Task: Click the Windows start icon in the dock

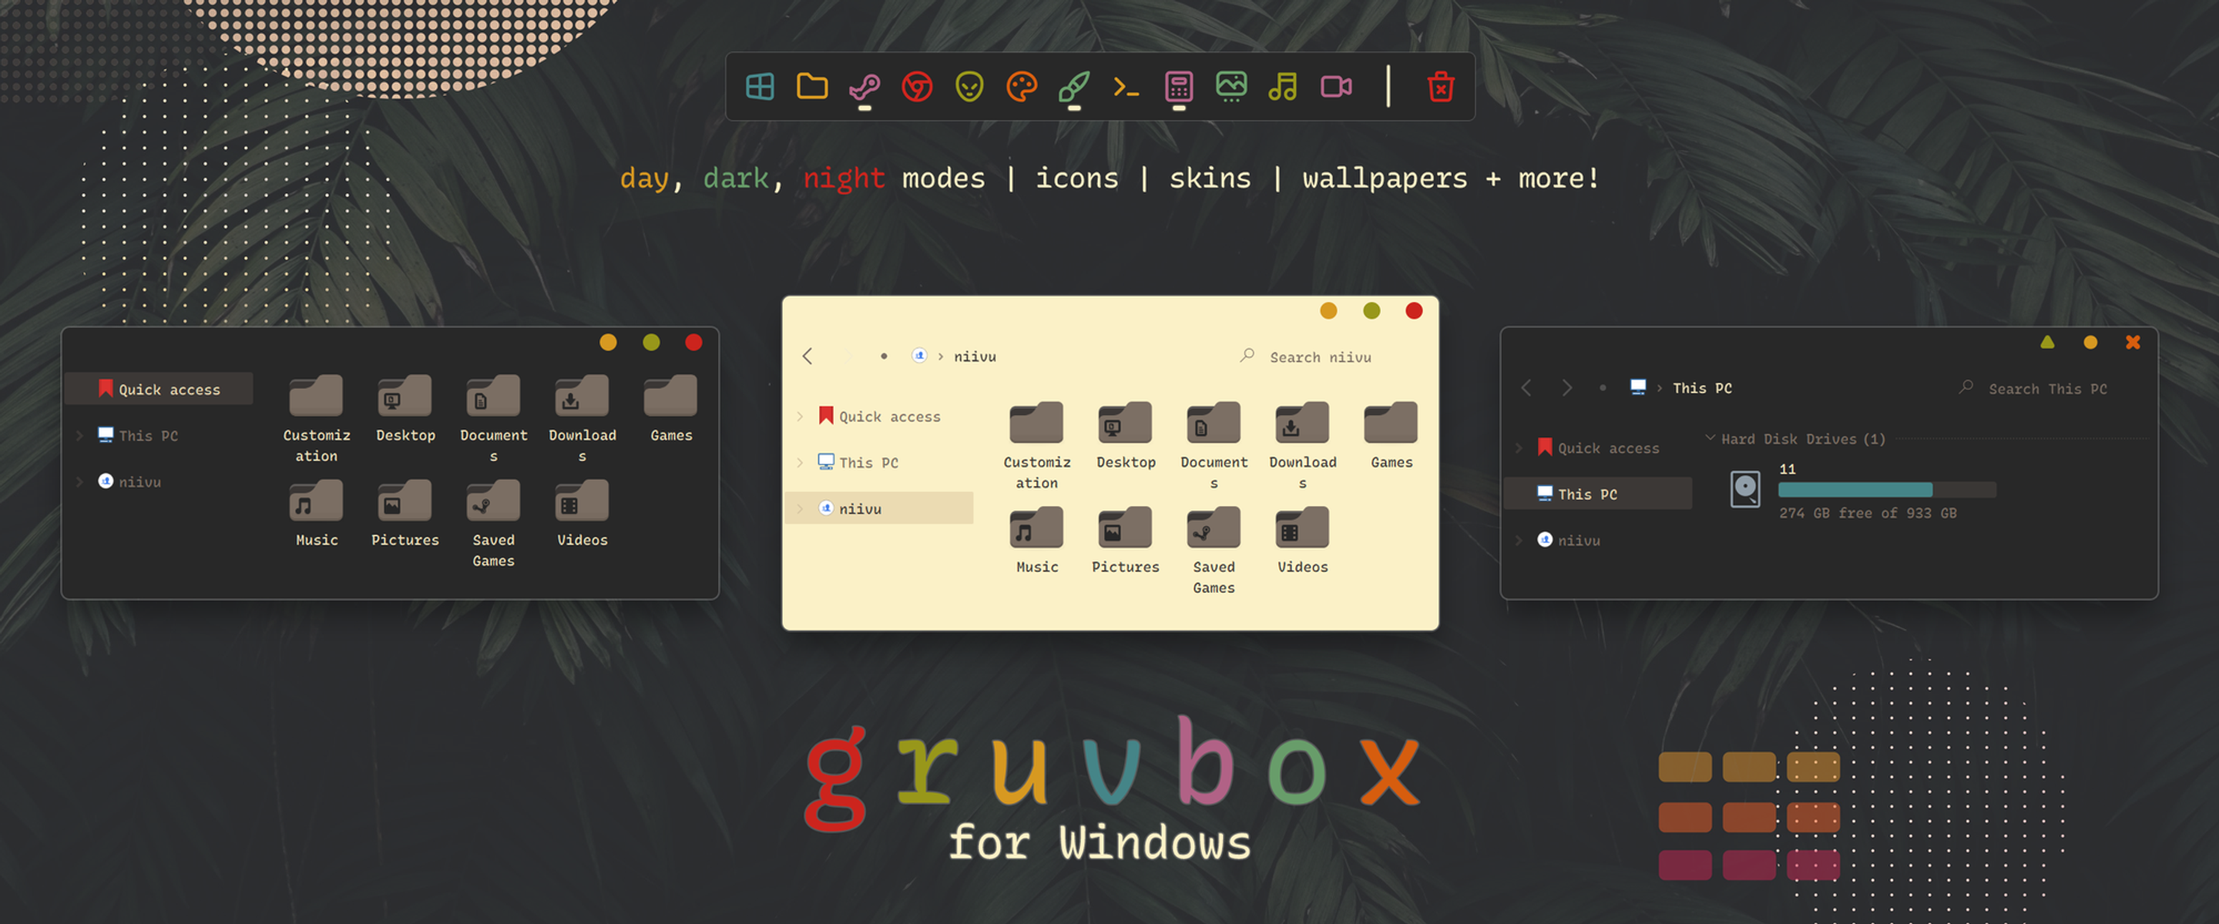Action: coord(760,87)
